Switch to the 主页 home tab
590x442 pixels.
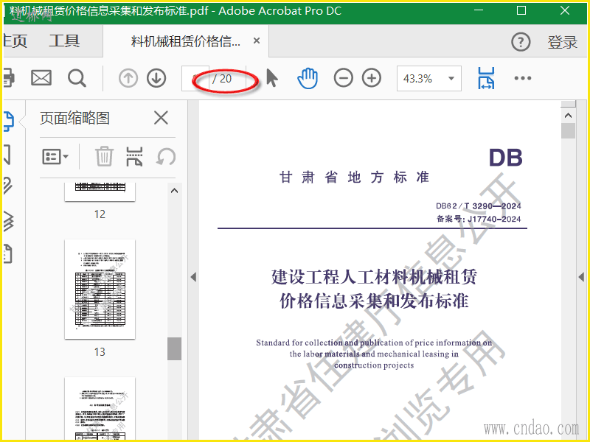coord(15,41)
